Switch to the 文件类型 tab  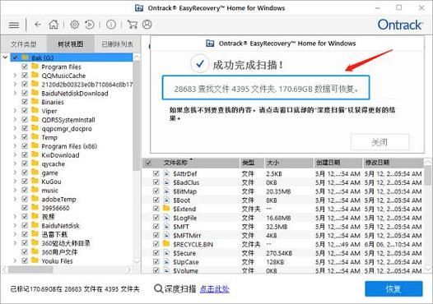pyautogui.click(x=24, y=44)
